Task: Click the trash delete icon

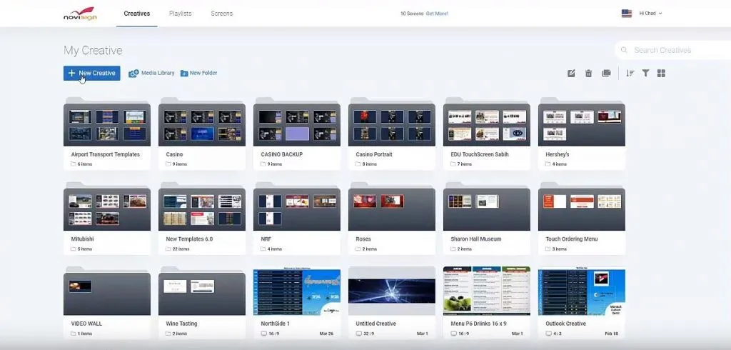Action: [x=589, y=73]
